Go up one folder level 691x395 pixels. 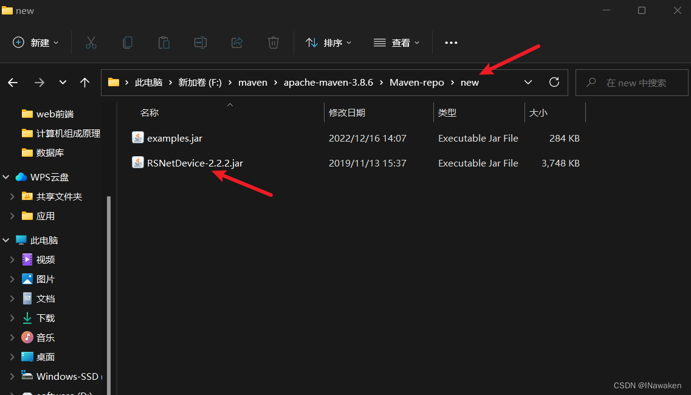click(84, 83)
